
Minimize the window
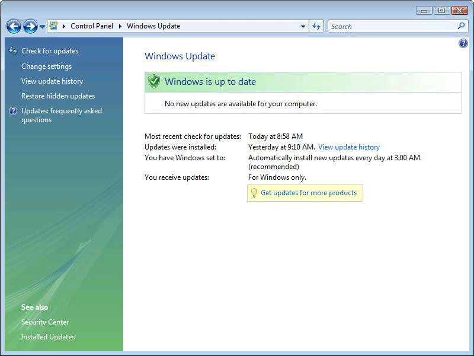pos(424,11)
